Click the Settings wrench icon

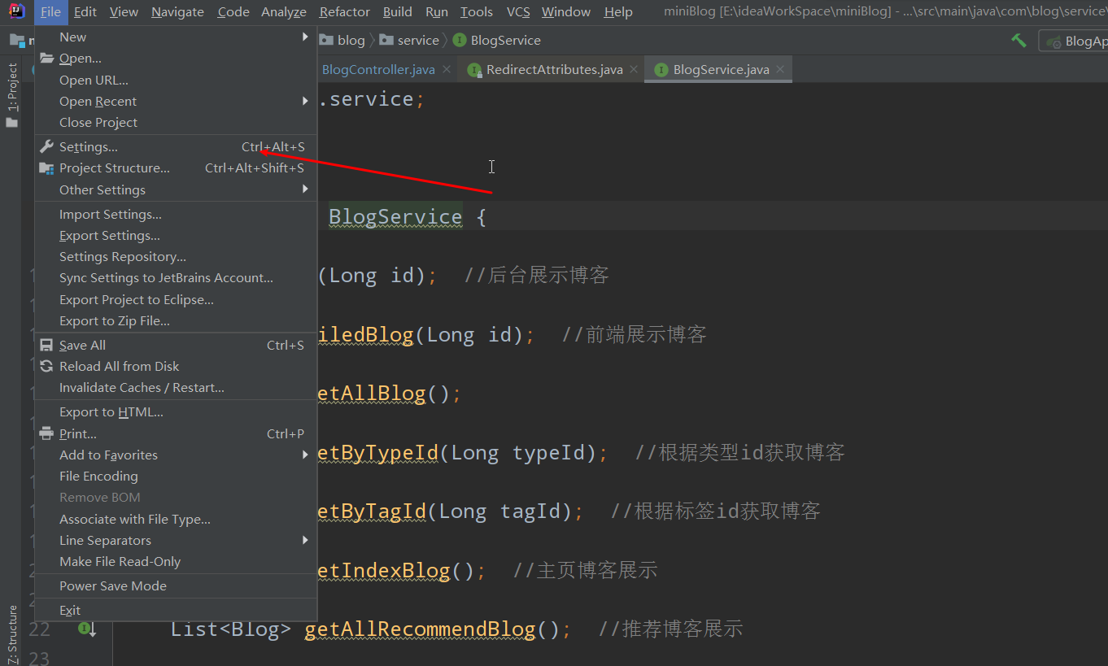coord(46,147)
